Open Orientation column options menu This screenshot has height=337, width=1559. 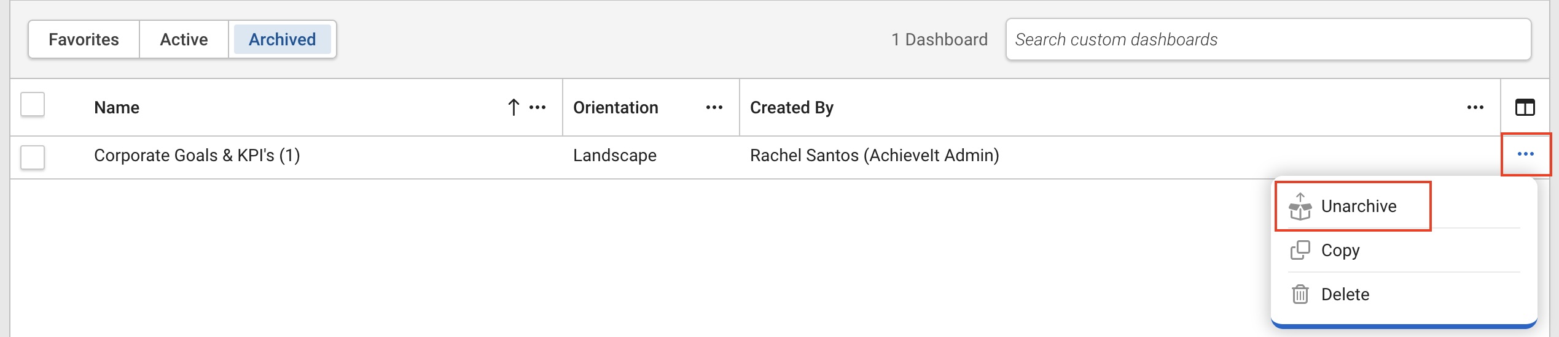click(x=714, y=107)
